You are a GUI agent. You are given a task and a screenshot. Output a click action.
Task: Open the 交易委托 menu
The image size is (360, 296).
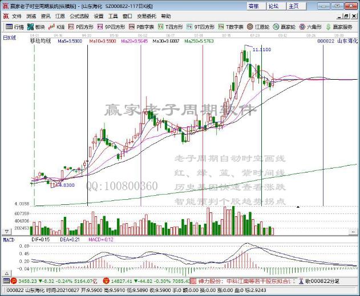click(147, 17)
